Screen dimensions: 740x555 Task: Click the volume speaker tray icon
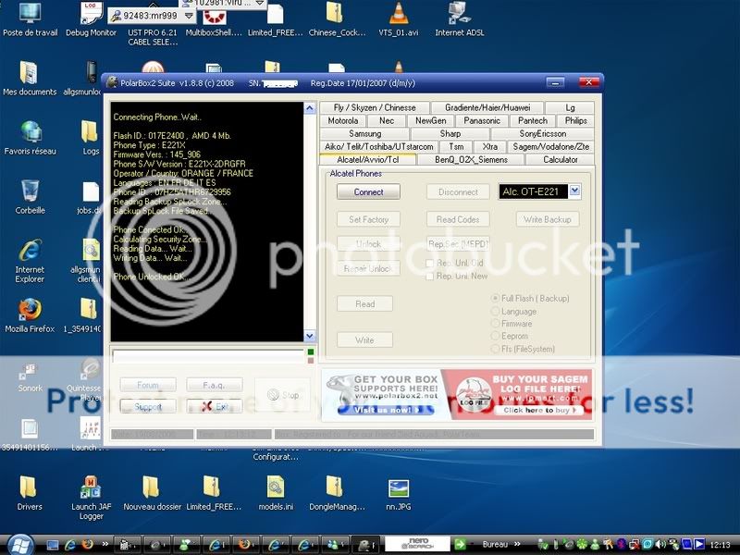[x=660, y=545]
